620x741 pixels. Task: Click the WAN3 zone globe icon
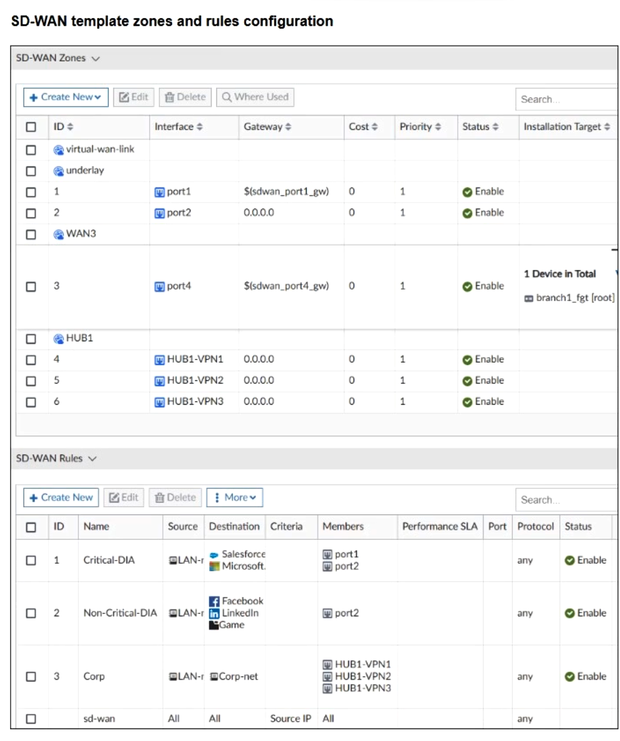tap(59, 234)
